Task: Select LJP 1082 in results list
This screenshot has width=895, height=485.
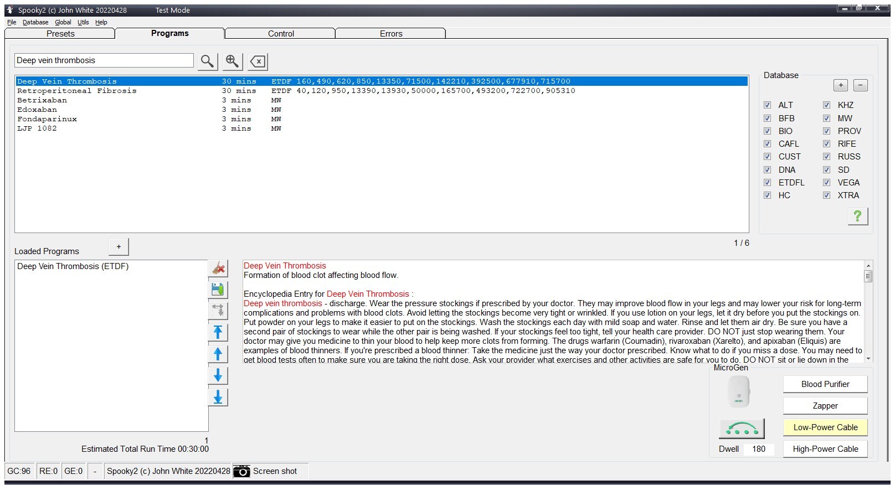Action: 382,128
